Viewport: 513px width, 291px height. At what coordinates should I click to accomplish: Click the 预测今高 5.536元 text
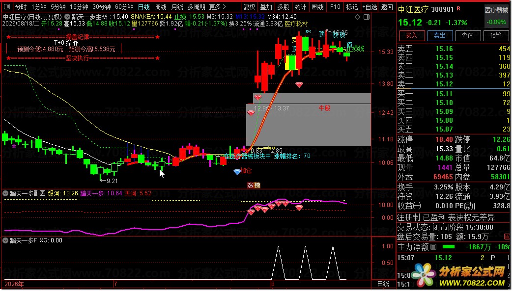[x=92, y=49]
